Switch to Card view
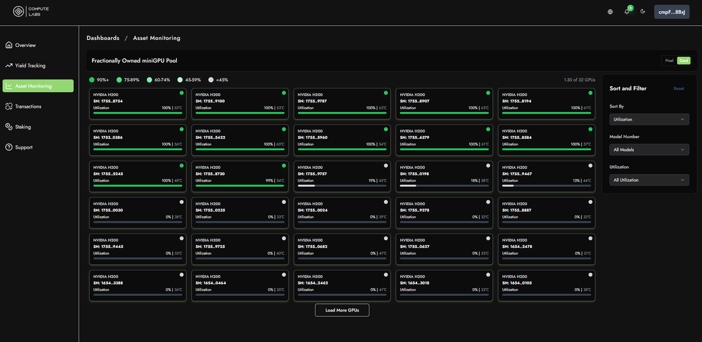 684,60
